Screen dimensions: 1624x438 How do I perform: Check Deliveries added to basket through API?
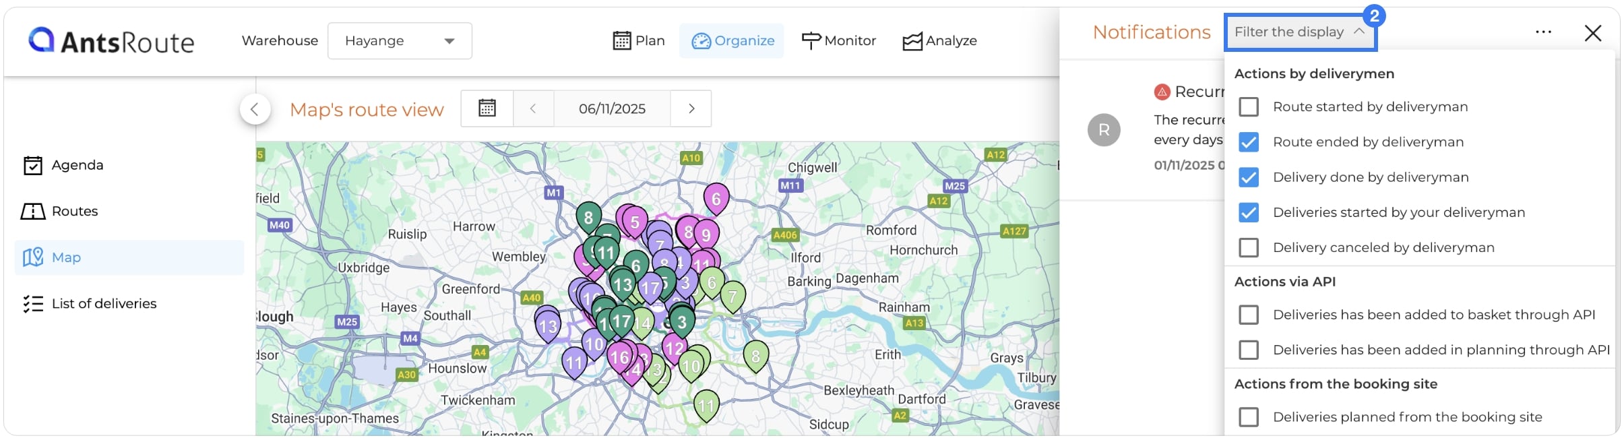(x=1249, y=315)
